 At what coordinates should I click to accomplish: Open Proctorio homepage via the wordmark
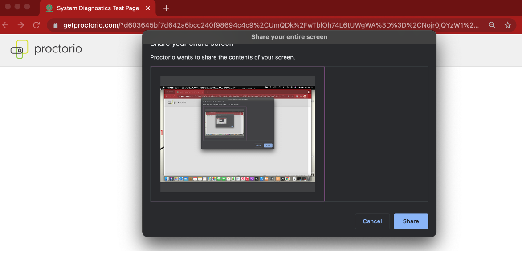coord(58,49)
